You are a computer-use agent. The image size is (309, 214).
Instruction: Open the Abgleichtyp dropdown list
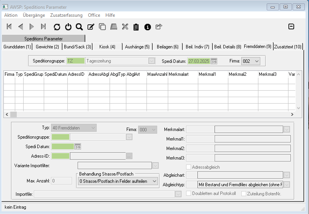tap(287, 185)
